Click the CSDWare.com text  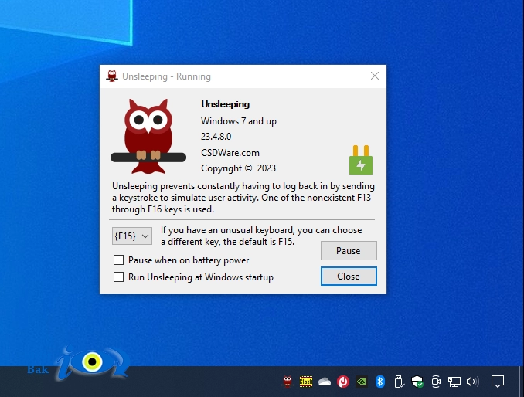point(230,153)
